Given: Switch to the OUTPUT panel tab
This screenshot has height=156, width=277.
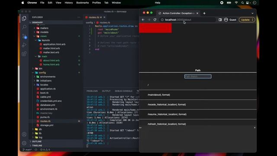Looking at the screenshot, I should tap(106, 91).
